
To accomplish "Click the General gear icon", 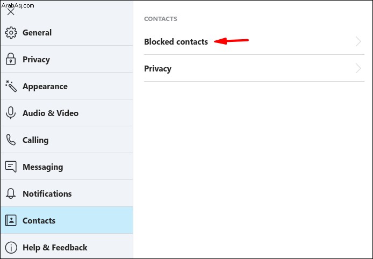I will coord(11,33).
